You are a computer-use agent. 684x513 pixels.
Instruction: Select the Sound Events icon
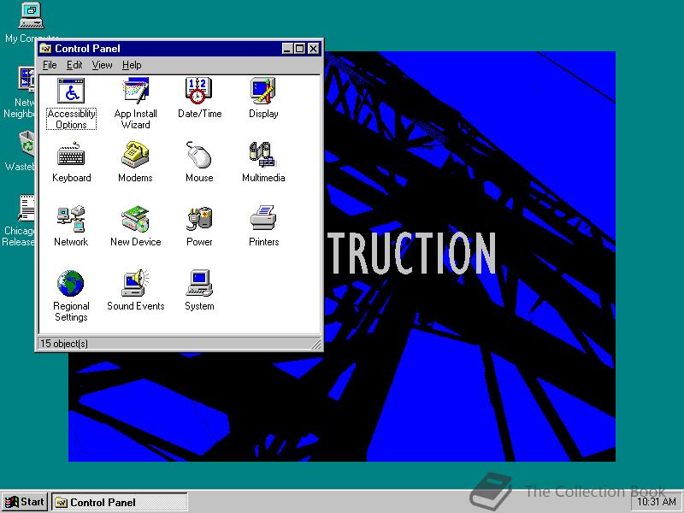(136, 283)
